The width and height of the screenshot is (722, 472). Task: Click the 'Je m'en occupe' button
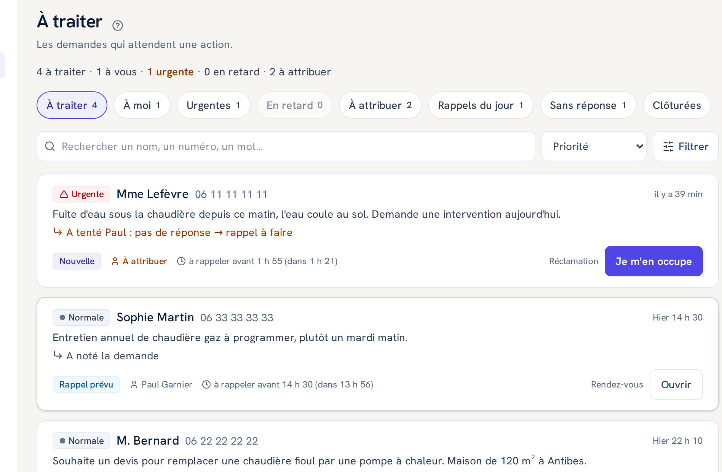(653, 261)
